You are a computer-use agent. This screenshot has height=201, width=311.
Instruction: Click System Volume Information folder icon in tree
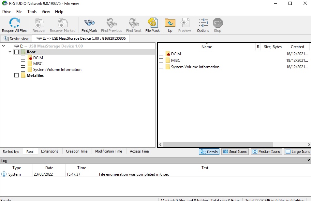click(30, 70)
